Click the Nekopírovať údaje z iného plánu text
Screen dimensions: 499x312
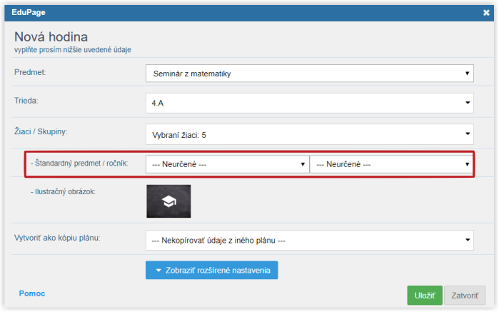[x=218, y=241]
